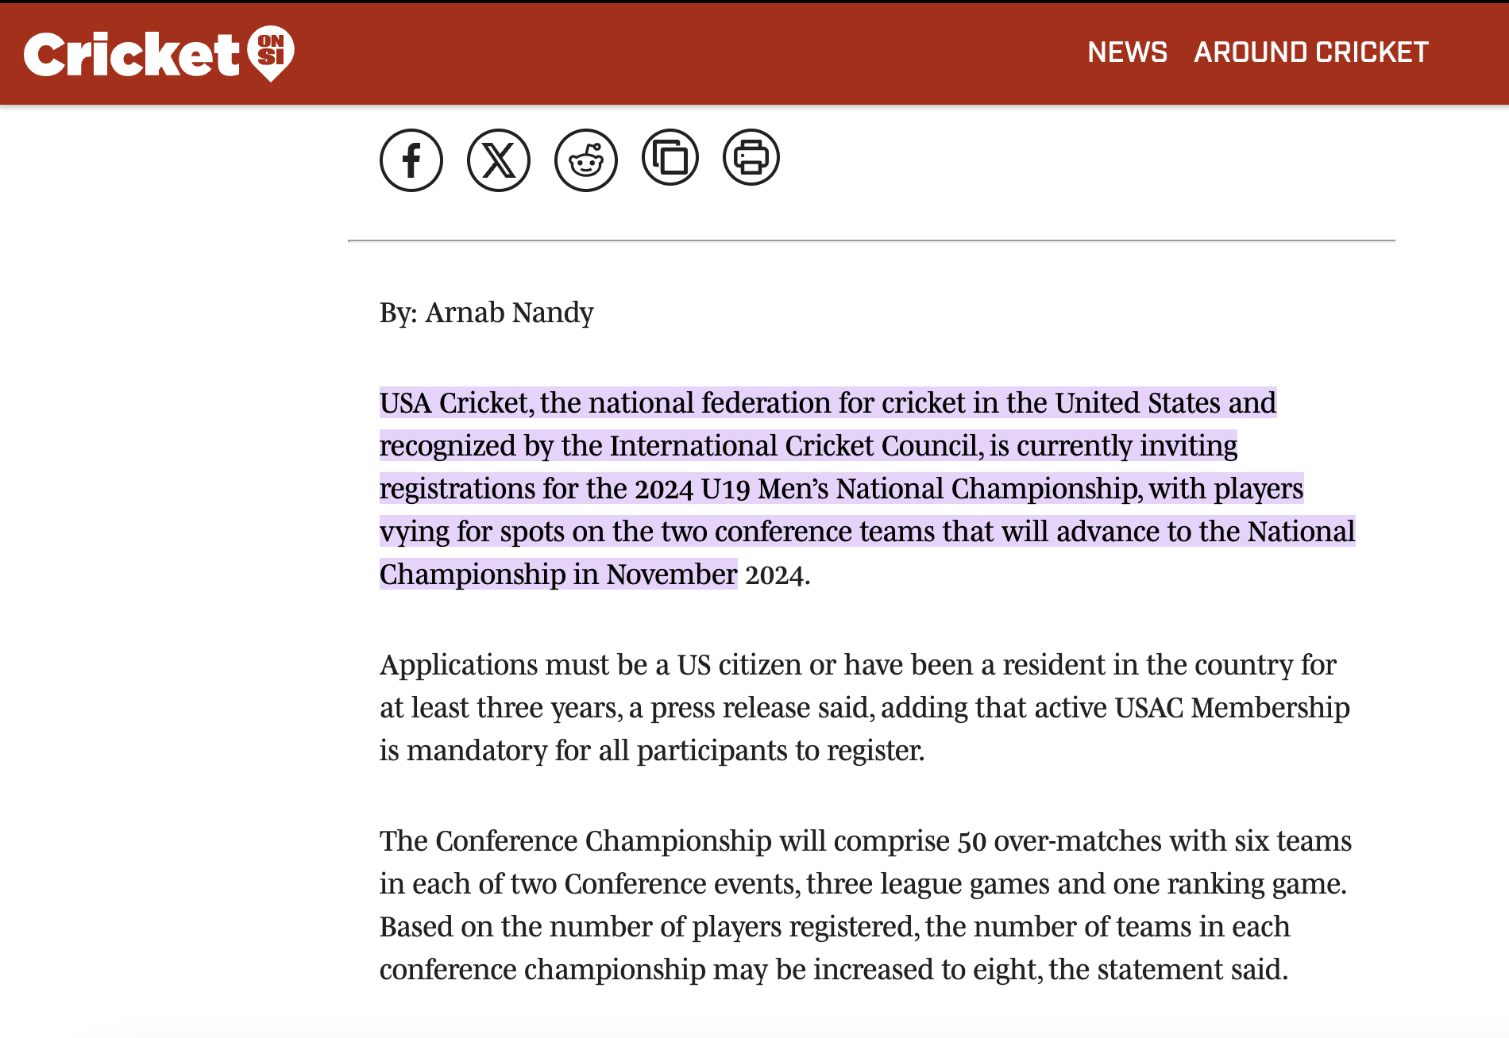The height and width of the screenshot is (1038, 1509).
Task: Copy the article link
Action: pyautogui.click(x=670, y=157)
